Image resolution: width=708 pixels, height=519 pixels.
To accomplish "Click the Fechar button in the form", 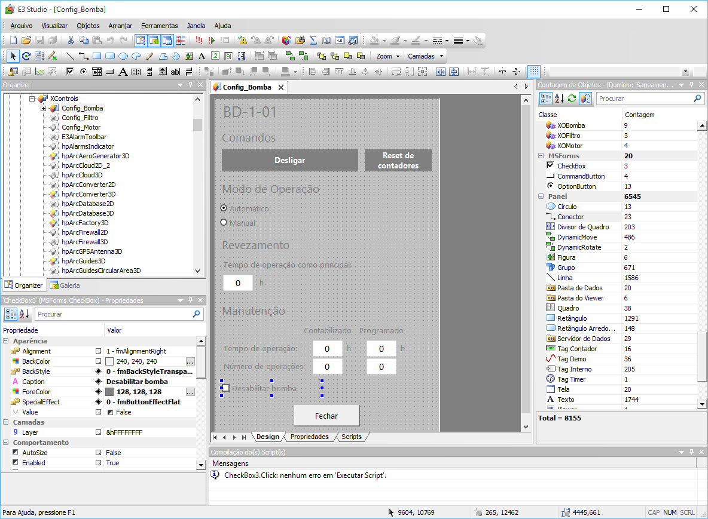I will click(x=326, y=416).
